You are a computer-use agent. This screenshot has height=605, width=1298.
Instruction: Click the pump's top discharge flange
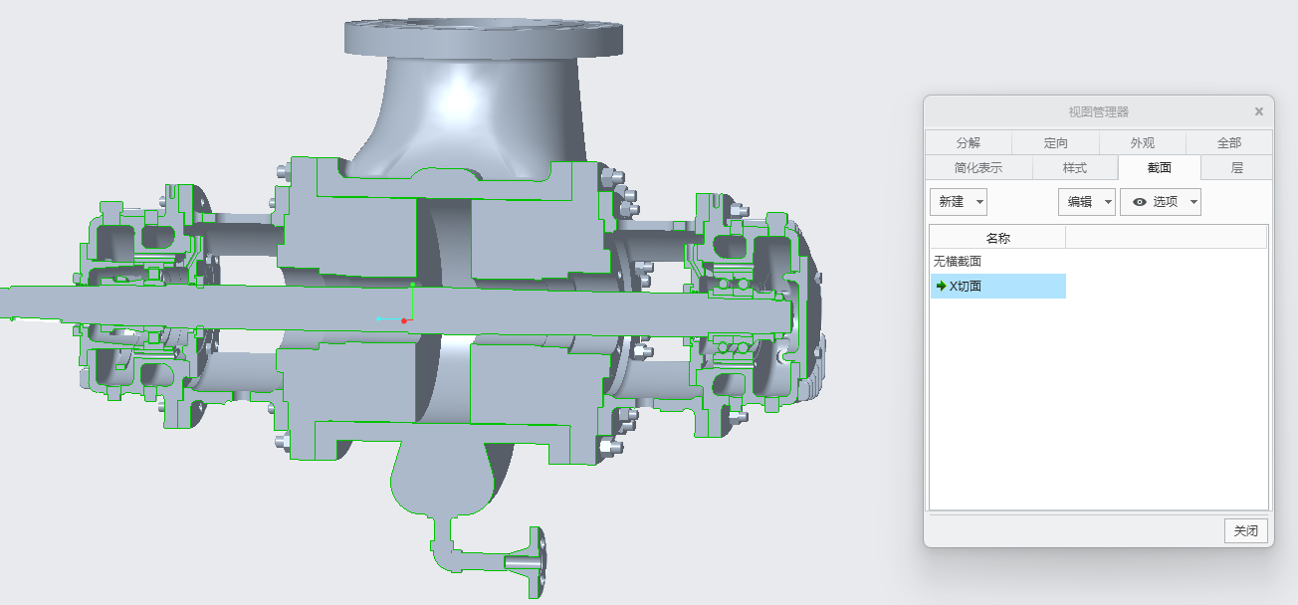[x=484, y=37]
